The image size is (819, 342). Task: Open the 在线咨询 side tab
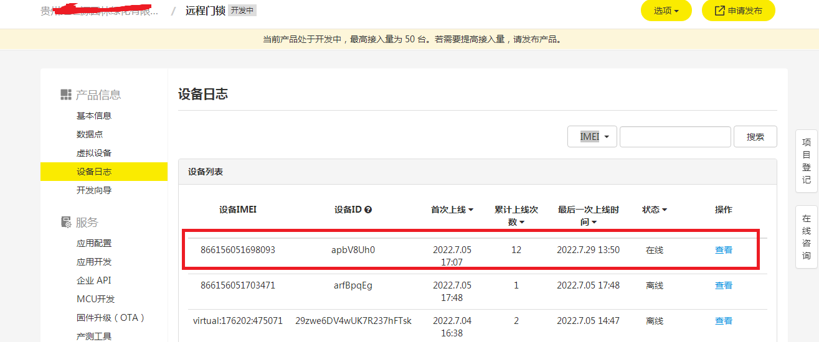point(807,237)
